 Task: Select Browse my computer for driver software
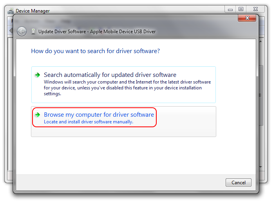[x=99, y=115]
